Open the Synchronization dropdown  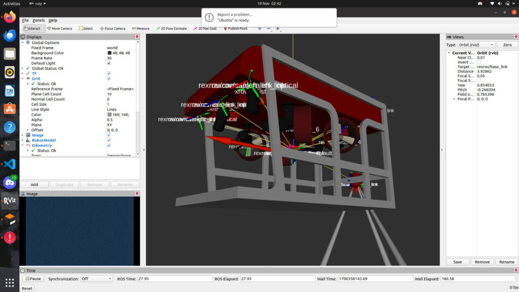pos(96,279)
